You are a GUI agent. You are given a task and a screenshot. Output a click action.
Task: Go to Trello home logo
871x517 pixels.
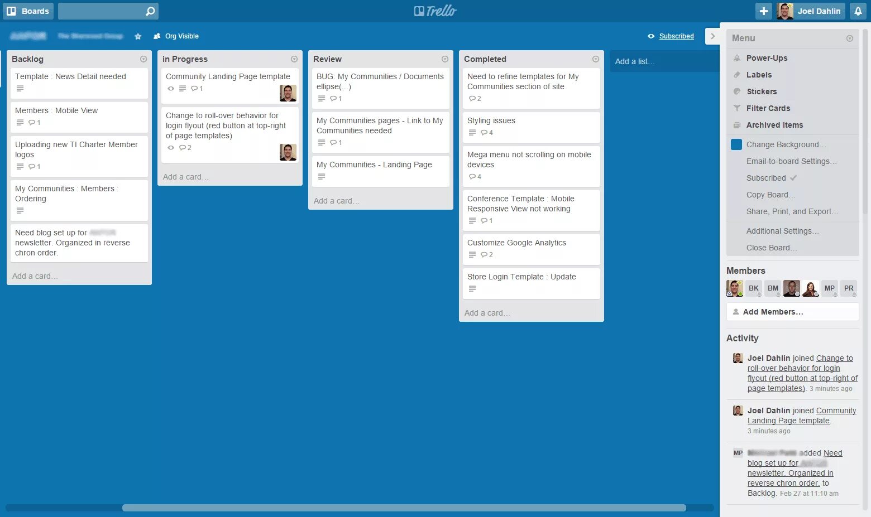[435, 11]
